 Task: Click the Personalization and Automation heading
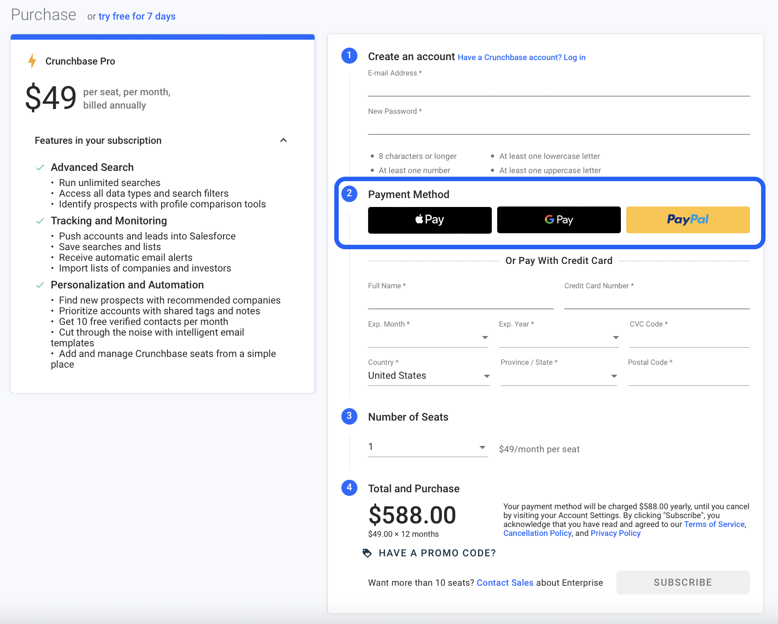tap(127, 285)
